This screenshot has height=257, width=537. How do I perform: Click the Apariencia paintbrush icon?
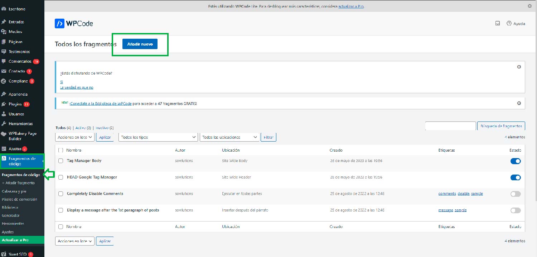point(4,94)
